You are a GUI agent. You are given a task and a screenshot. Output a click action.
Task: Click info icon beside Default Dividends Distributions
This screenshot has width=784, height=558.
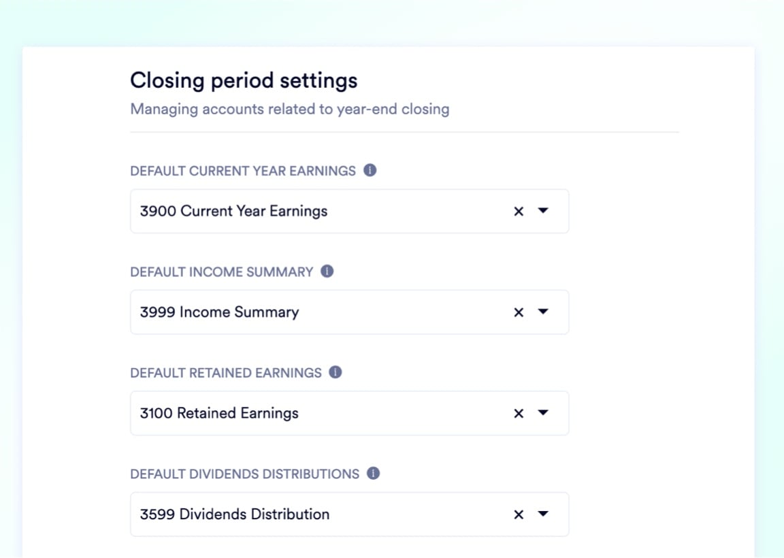pos(374,474)
